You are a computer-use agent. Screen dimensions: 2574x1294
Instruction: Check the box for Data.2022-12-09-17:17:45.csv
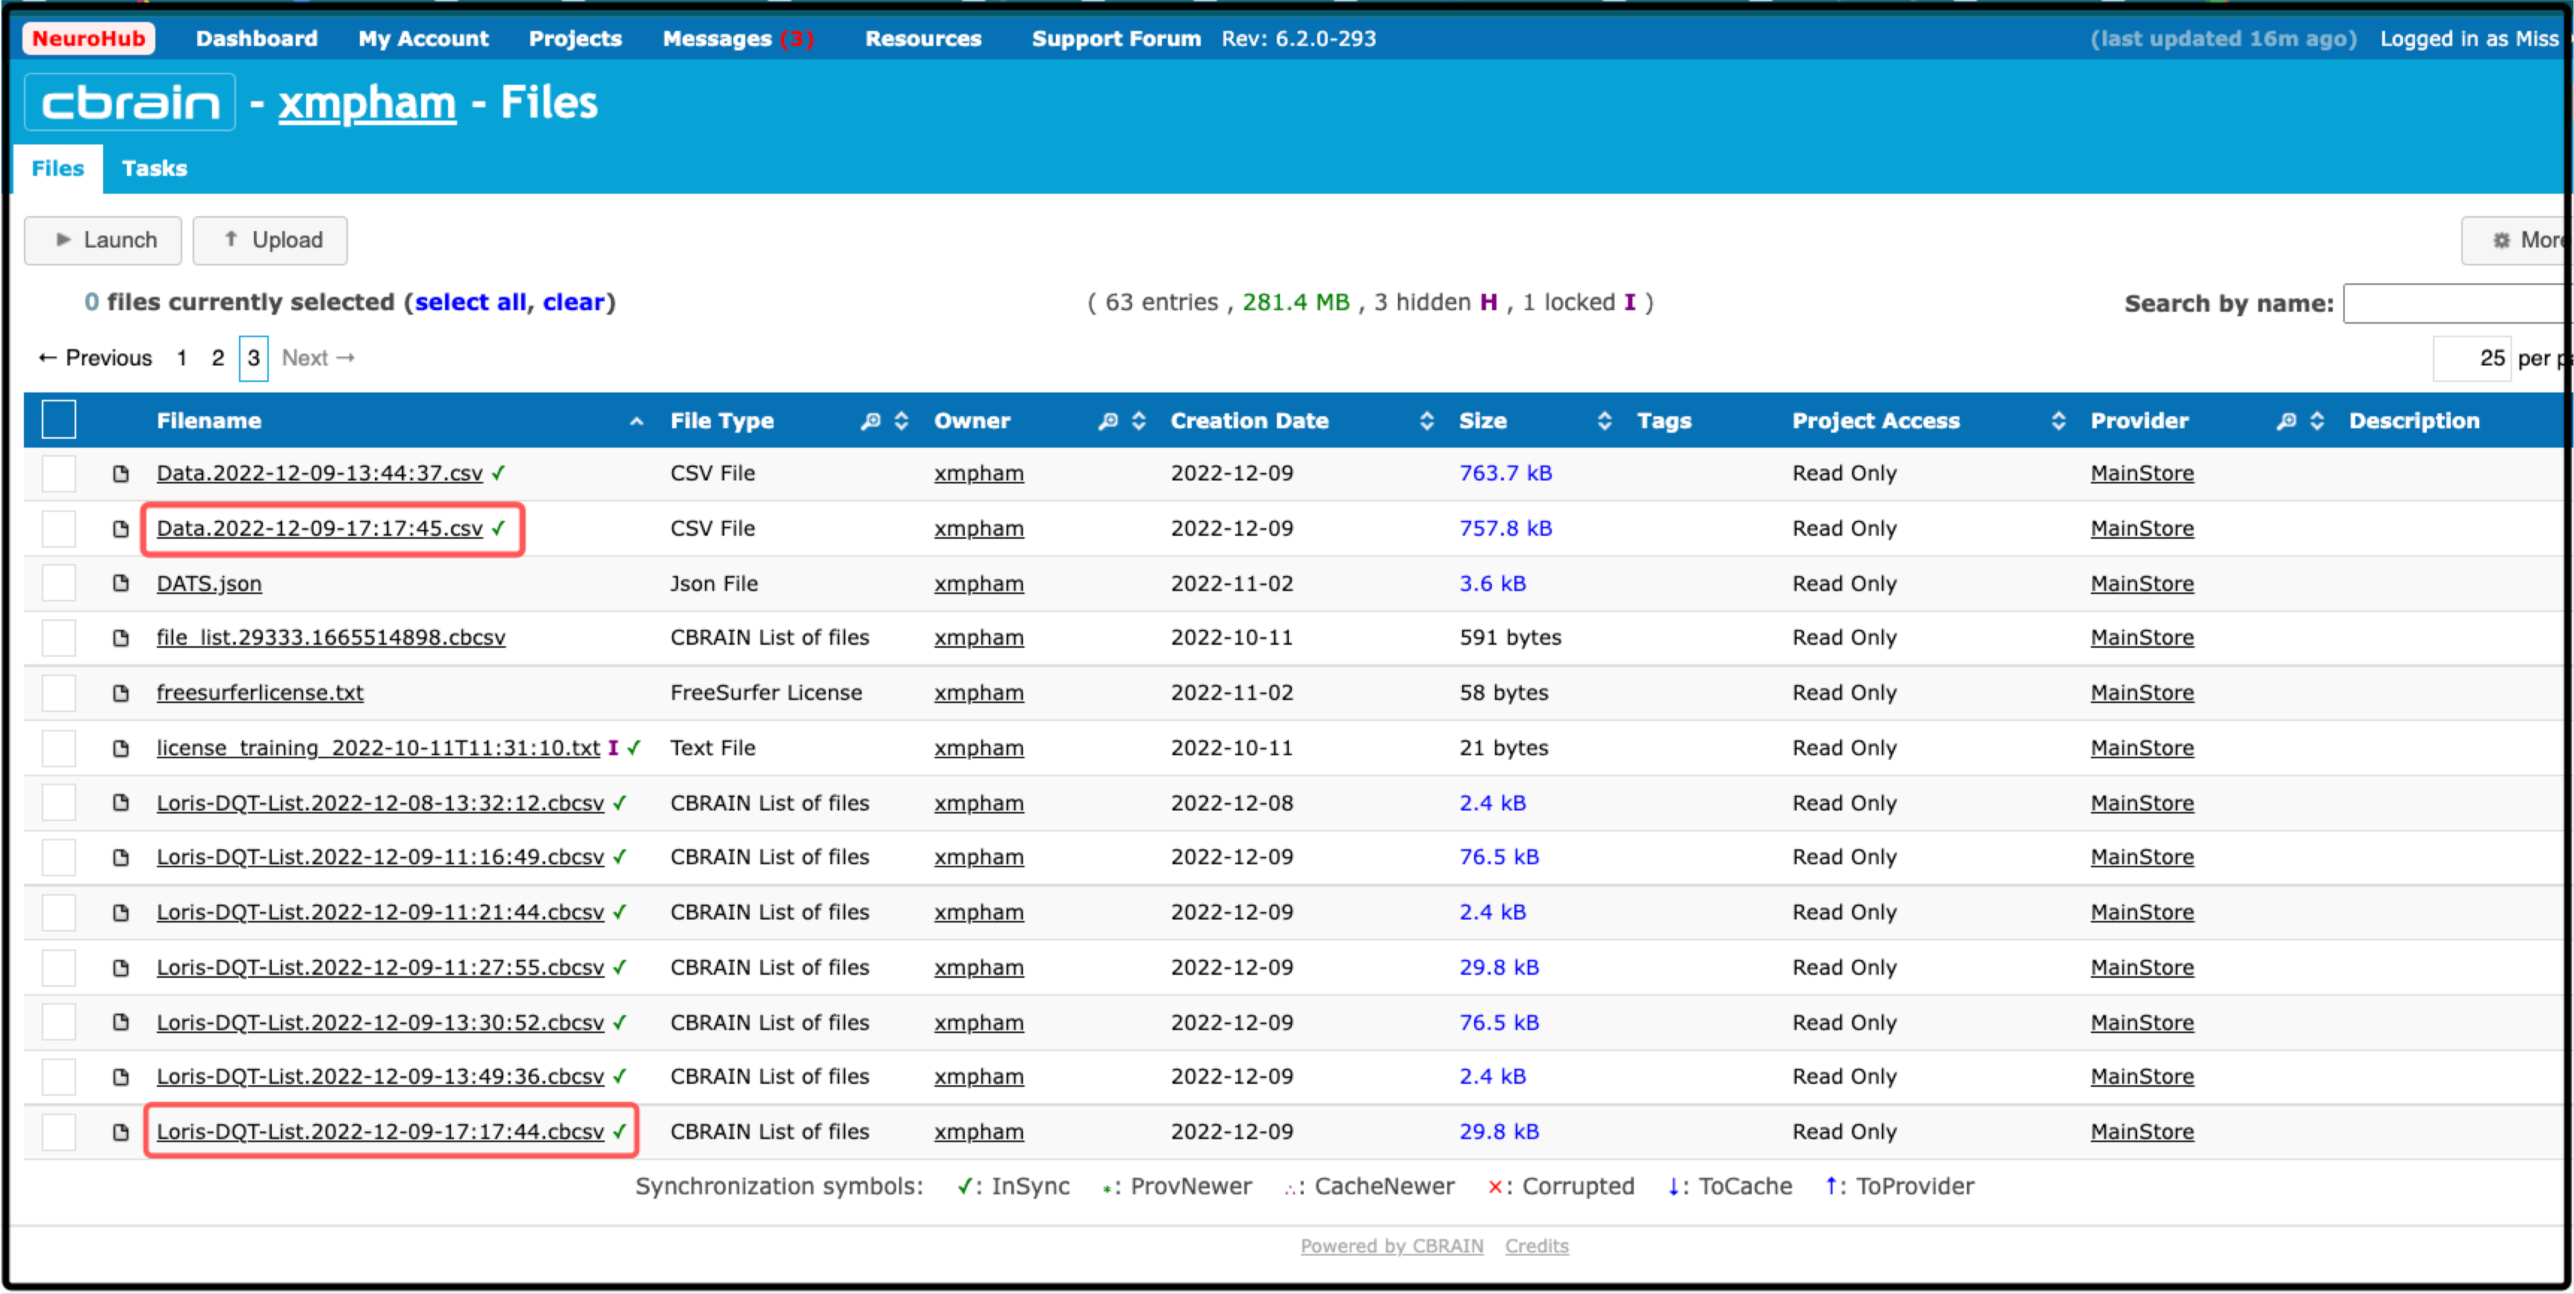(x=59, y=529)
